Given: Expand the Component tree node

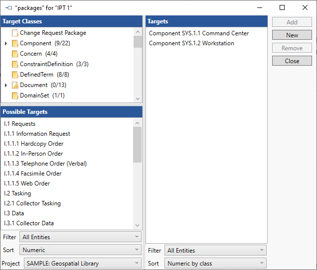Looking at the screenshot, I should [x=6, y=44].
